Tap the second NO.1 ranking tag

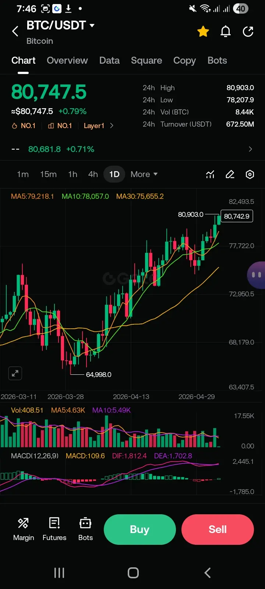point(60,126)
